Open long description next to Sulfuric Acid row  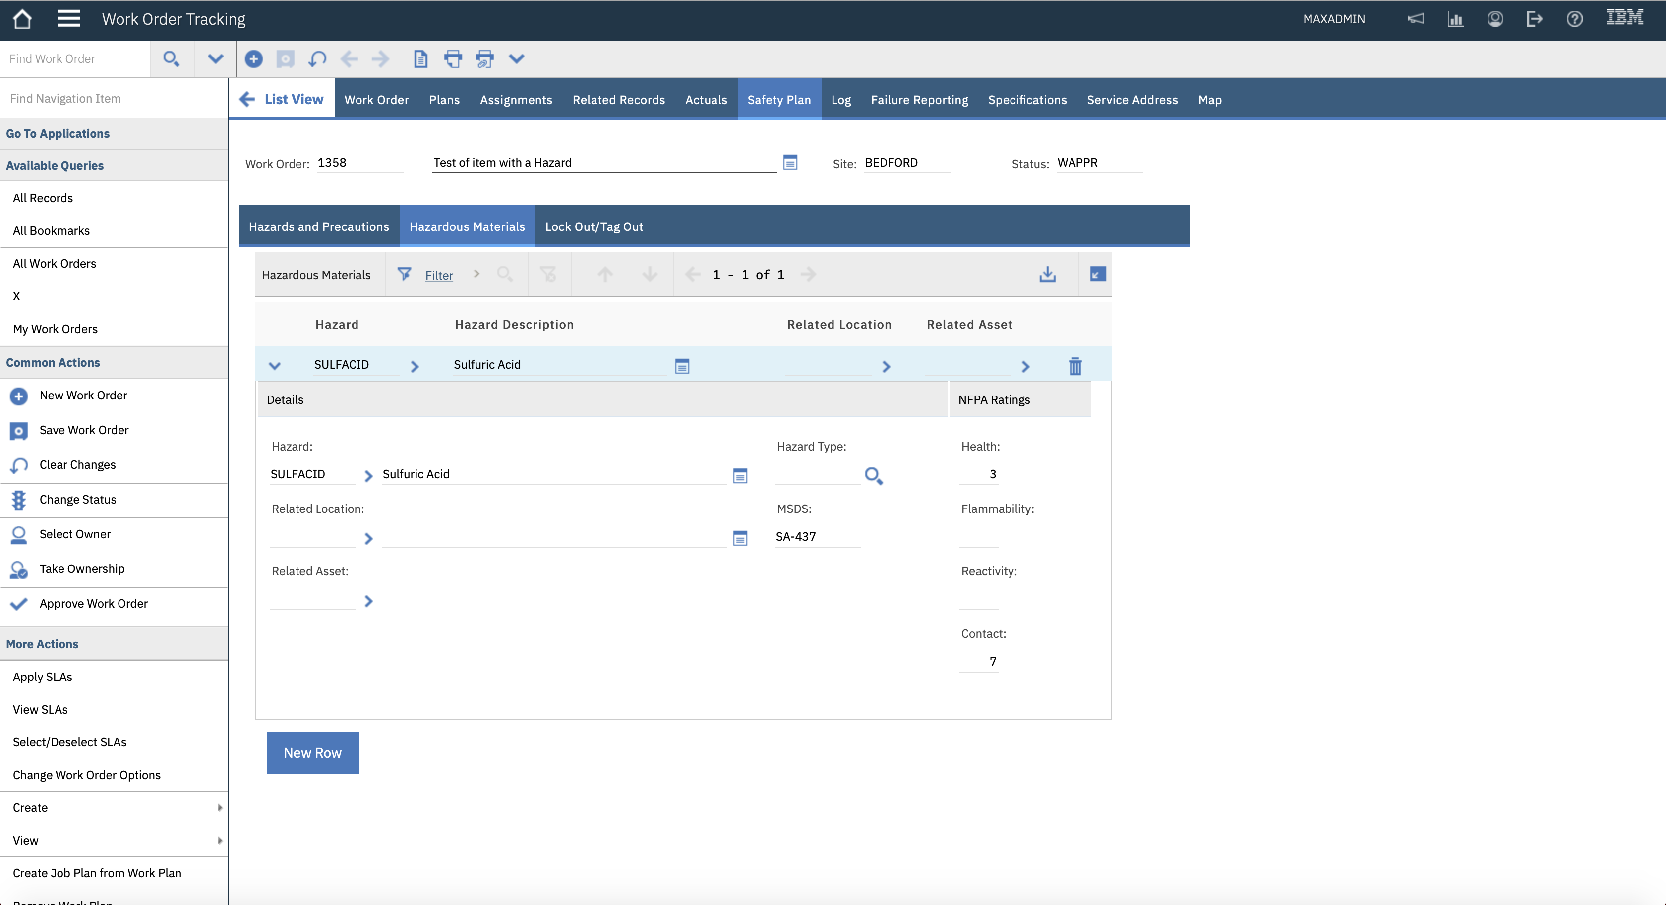click(x=682, y=367)
